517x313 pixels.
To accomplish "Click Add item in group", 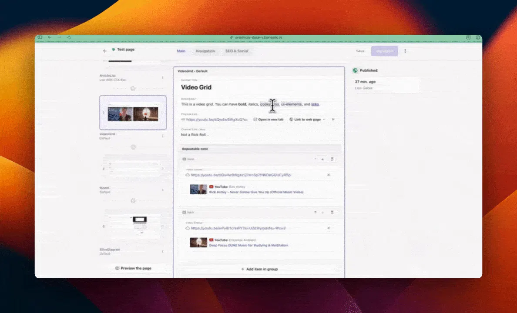I will (x=259, y=269).
